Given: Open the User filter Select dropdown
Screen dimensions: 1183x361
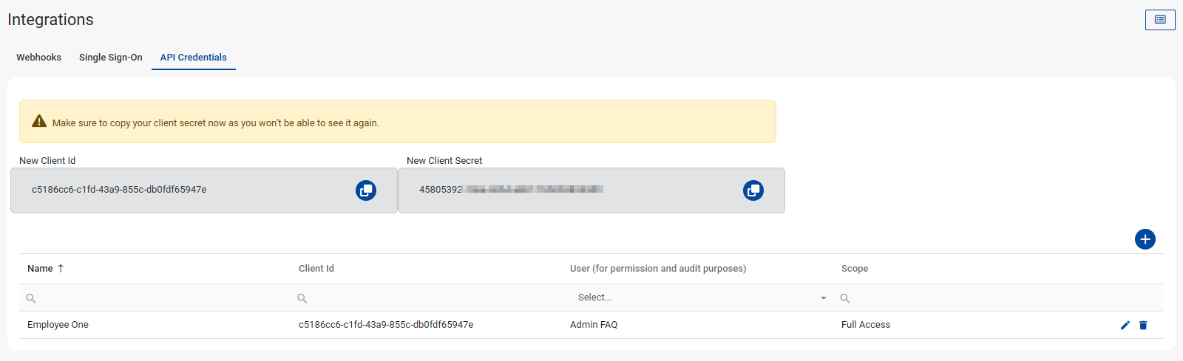Looking at the screenshot, I should [x=701, y=298].
